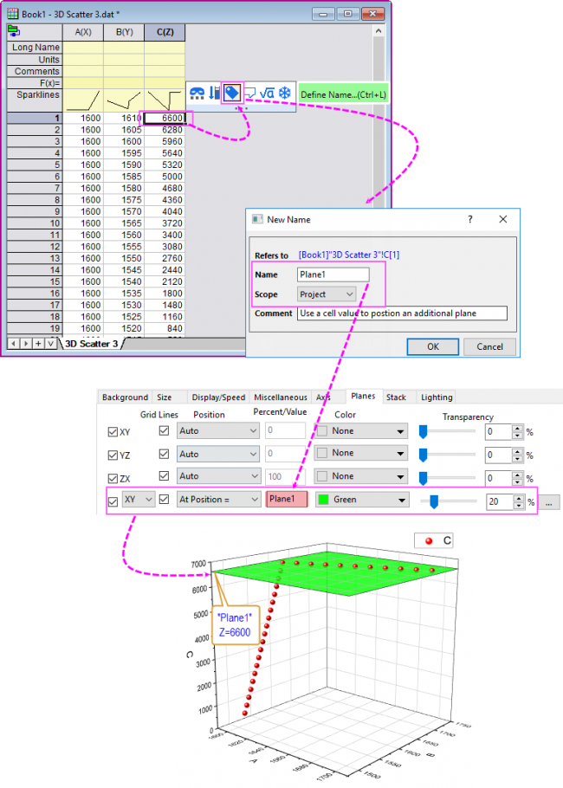
Task: Open the Position dropdown for the ZX plane
Action: tap(217, 476)
